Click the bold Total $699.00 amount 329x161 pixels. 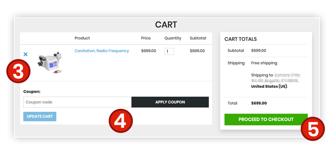[x=259, y=103]
